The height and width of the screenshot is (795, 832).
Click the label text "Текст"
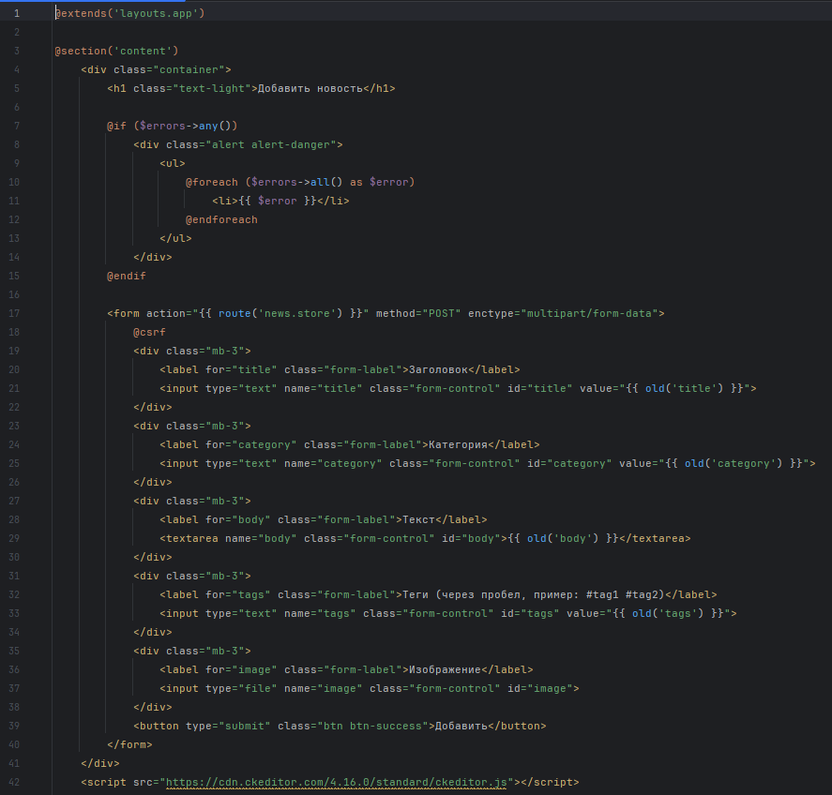tap(418, 519)
